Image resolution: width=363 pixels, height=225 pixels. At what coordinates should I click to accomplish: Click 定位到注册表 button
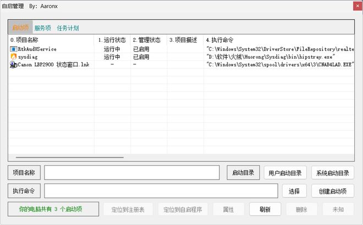click(x=128, y=210)
